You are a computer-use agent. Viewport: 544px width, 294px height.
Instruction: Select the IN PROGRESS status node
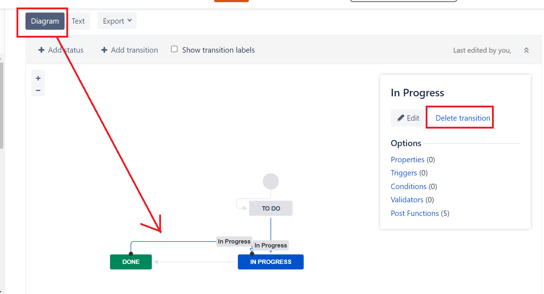[270, 262]
